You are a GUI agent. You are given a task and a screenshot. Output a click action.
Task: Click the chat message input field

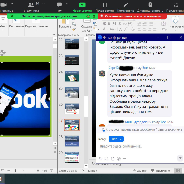tap(140, 146)
